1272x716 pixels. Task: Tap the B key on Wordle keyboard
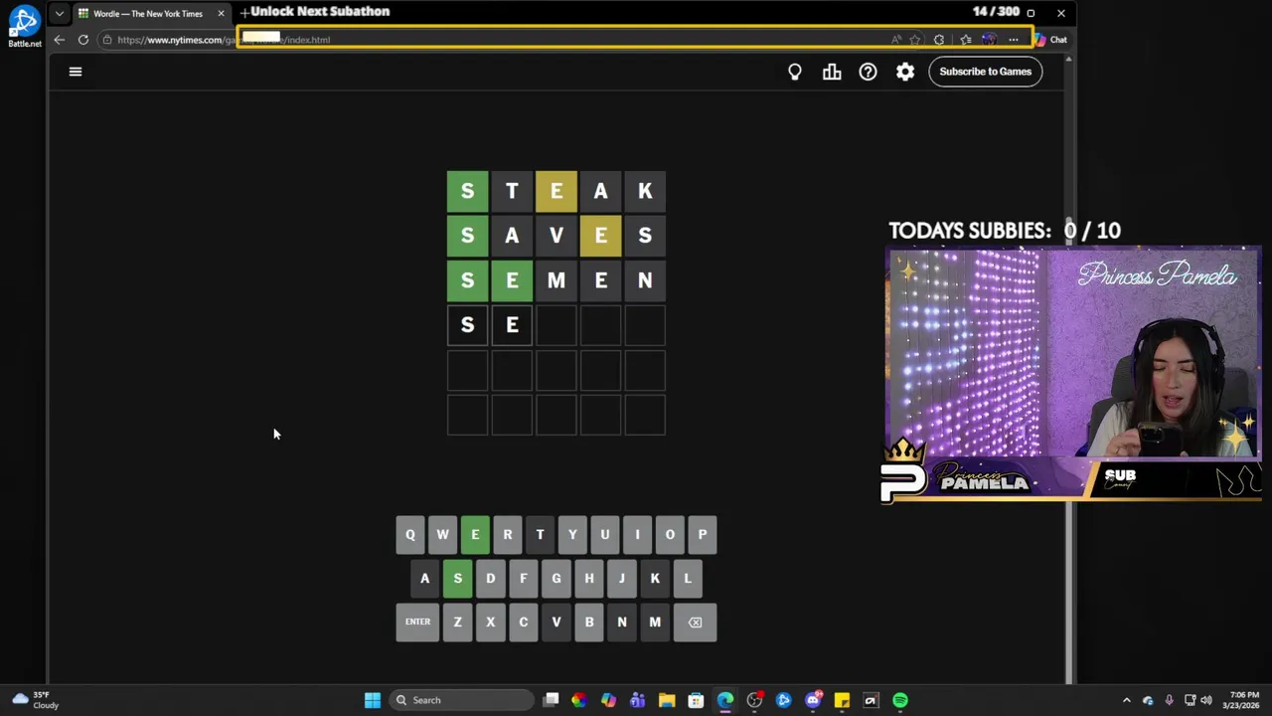coord(589,623)
